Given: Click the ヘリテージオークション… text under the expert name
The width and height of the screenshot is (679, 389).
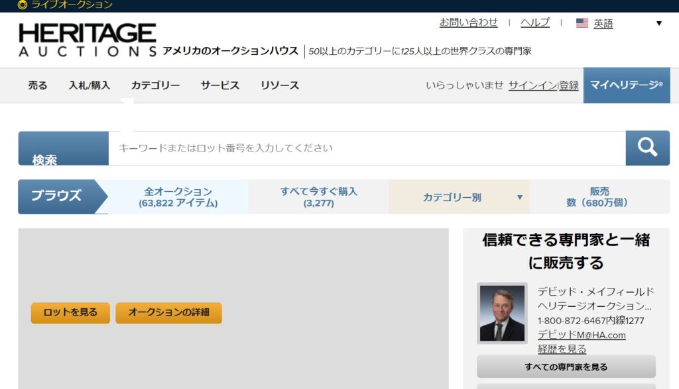Looking at the screenshot, I should coord(595,306).
